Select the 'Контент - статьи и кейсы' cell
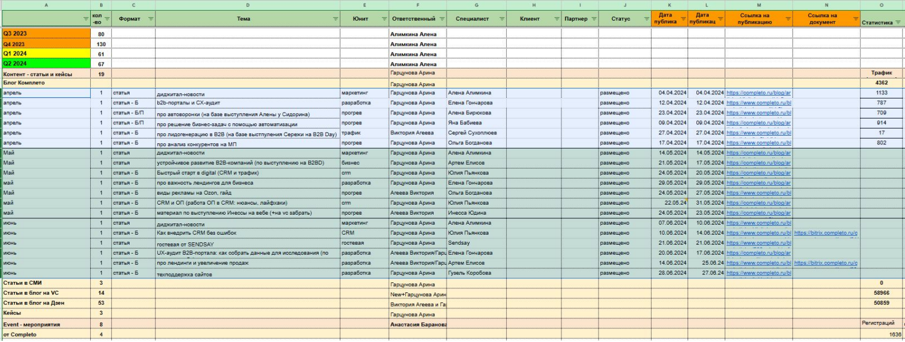 46,74
